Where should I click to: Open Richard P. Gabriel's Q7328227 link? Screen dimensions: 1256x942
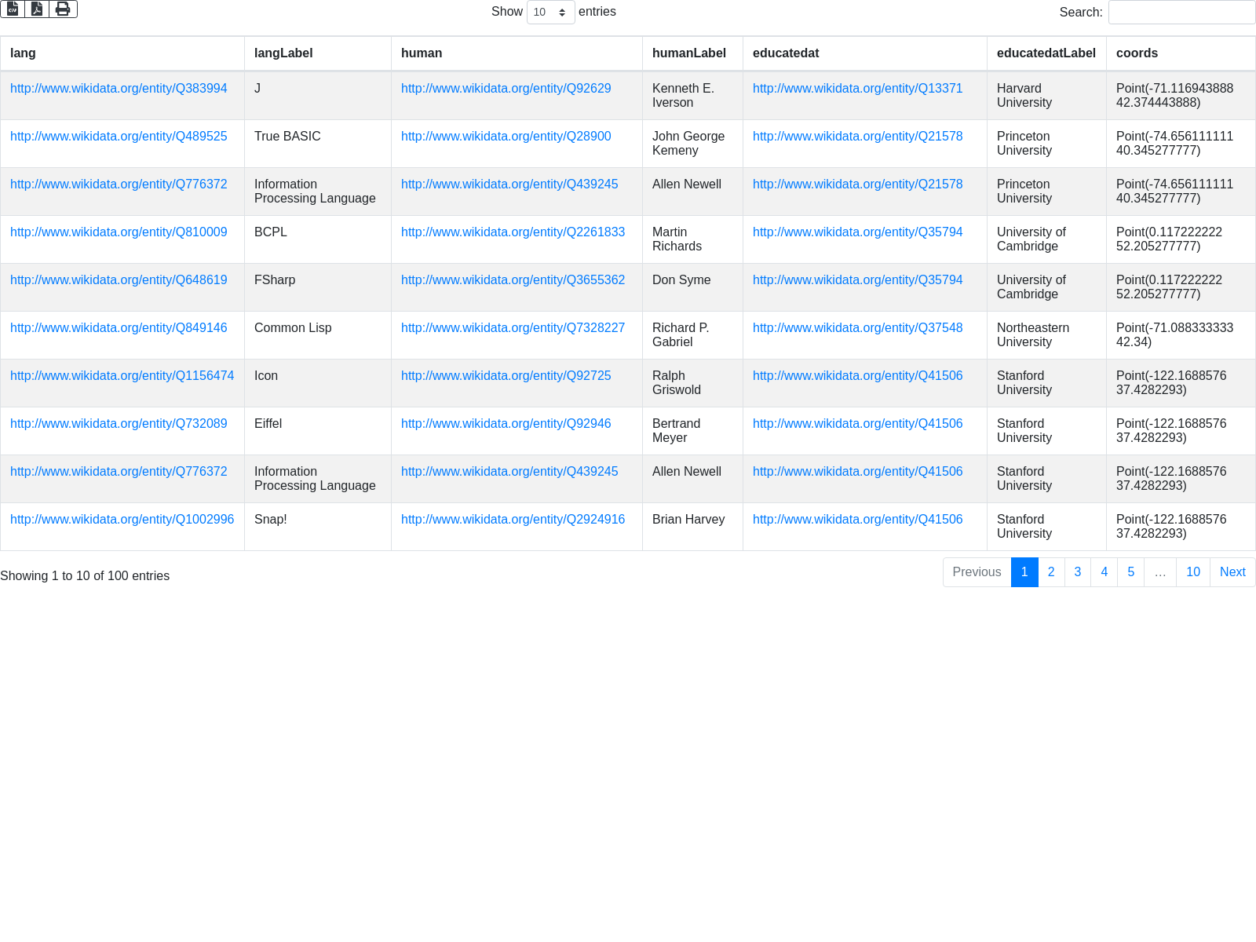tap(513, 328)
